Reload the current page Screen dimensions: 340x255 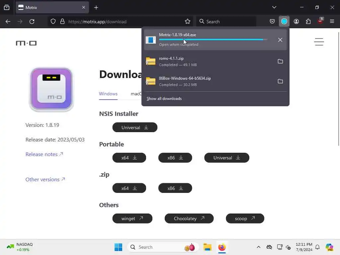click(32, 22)
